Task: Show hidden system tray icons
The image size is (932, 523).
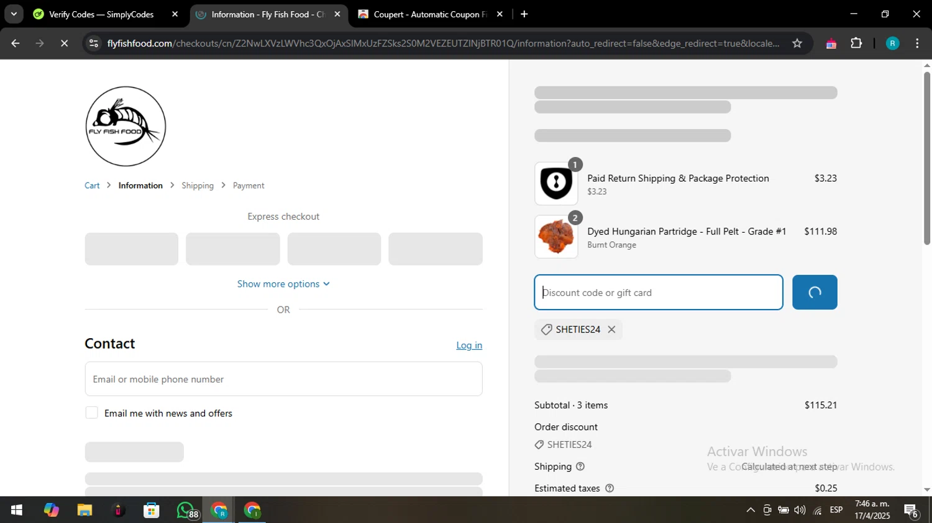Action: (750, 510)
